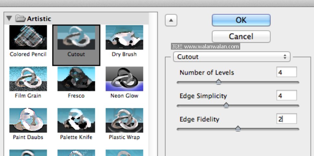
Task: Collapse the Artistic folder triangle
Action: pos(9,19)
